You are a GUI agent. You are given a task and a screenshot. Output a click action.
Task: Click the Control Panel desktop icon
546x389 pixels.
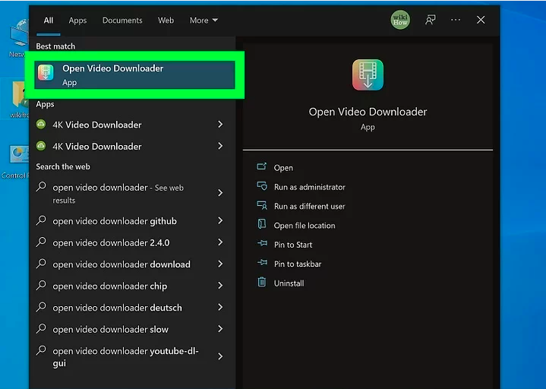[16, 161]
